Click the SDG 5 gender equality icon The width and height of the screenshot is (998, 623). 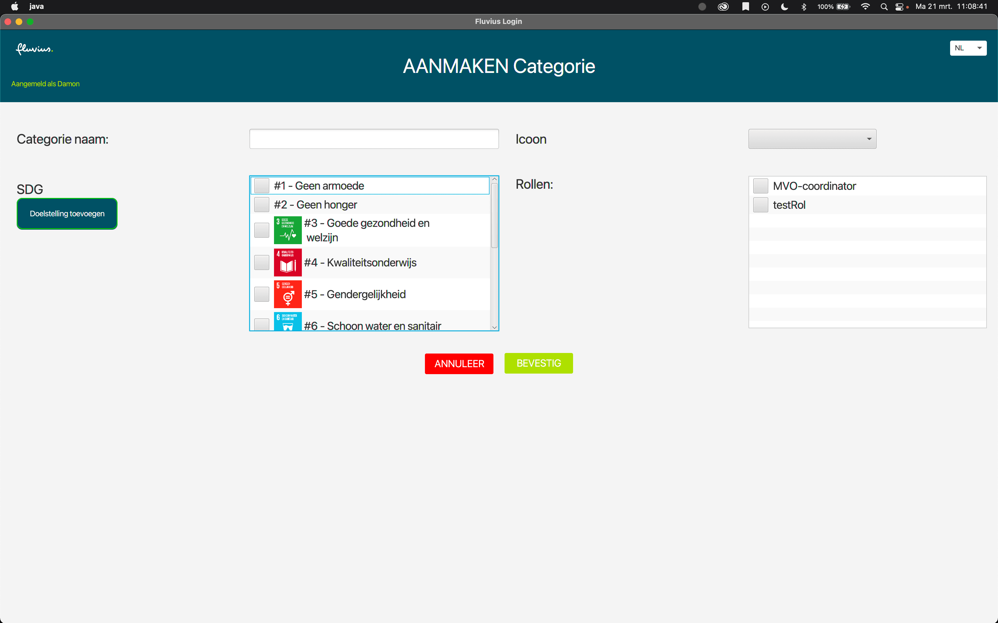288,294
